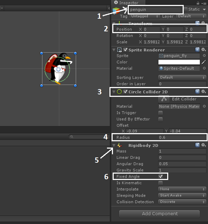Disable the Circle Collider 2D component checkbox
This screenshot has height=224, width=208.
pos(125,92)
